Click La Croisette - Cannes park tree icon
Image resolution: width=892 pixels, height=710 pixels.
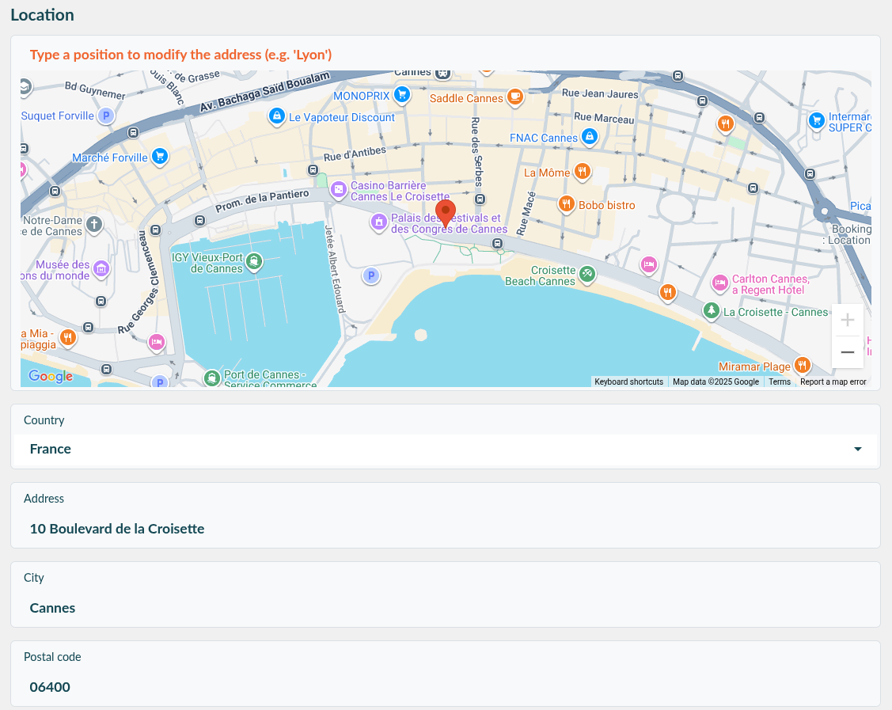[711, 310]
